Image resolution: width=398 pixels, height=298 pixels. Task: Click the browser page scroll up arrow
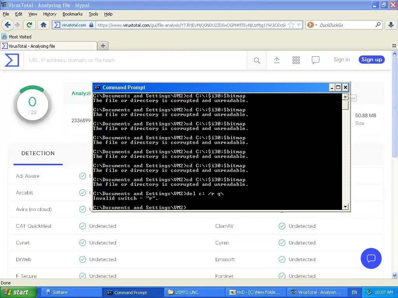click(x=395, y=54)
